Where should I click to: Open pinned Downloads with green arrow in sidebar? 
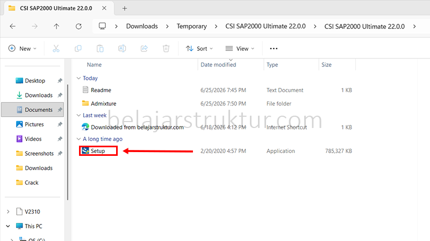tap(39, 95)
